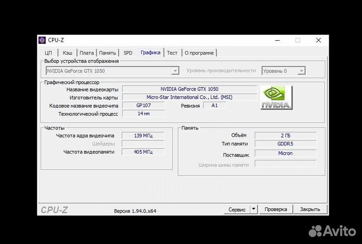
Task: Open the Тест tab
Action: [172, 53]
